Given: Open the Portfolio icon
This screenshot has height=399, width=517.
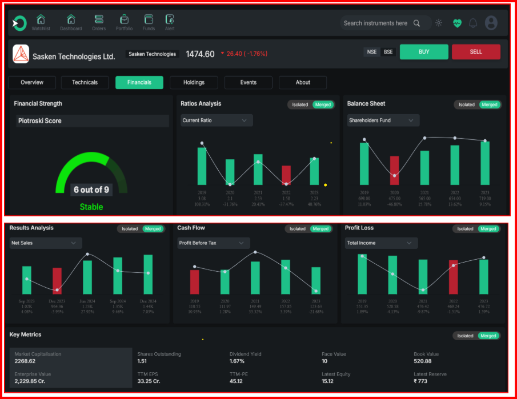Looking at the screenshot, I should click(x=125, y=19).
